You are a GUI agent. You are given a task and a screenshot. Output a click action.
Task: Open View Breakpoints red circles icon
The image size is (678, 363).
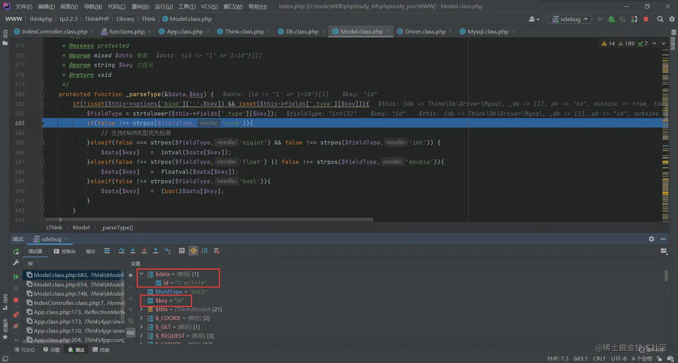tap(16, 314)
